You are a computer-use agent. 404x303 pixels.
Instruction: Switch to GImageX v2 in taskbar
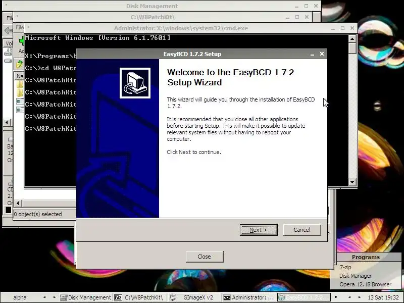click(194, 297)
